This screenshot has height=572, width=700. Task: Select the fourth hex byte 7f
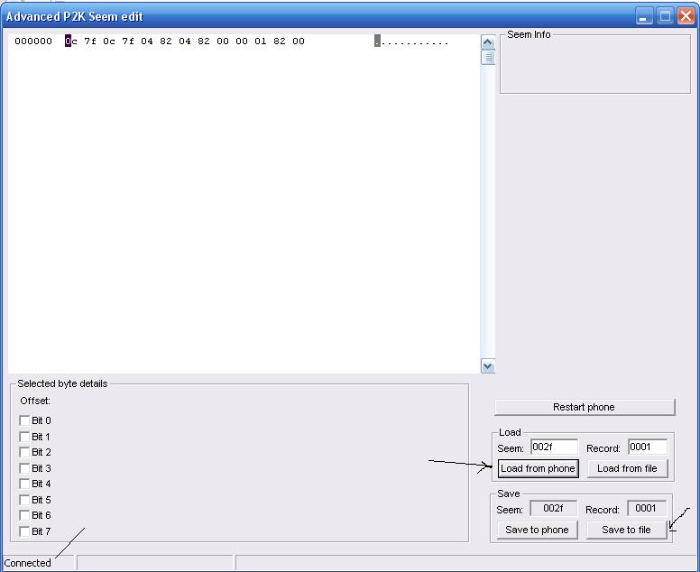click(x=128, y=42)
